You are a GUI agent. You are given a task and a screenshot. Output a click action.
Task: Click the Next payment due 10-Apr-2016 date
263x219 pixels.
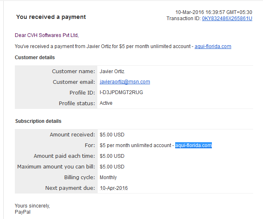tap(114, 188)
